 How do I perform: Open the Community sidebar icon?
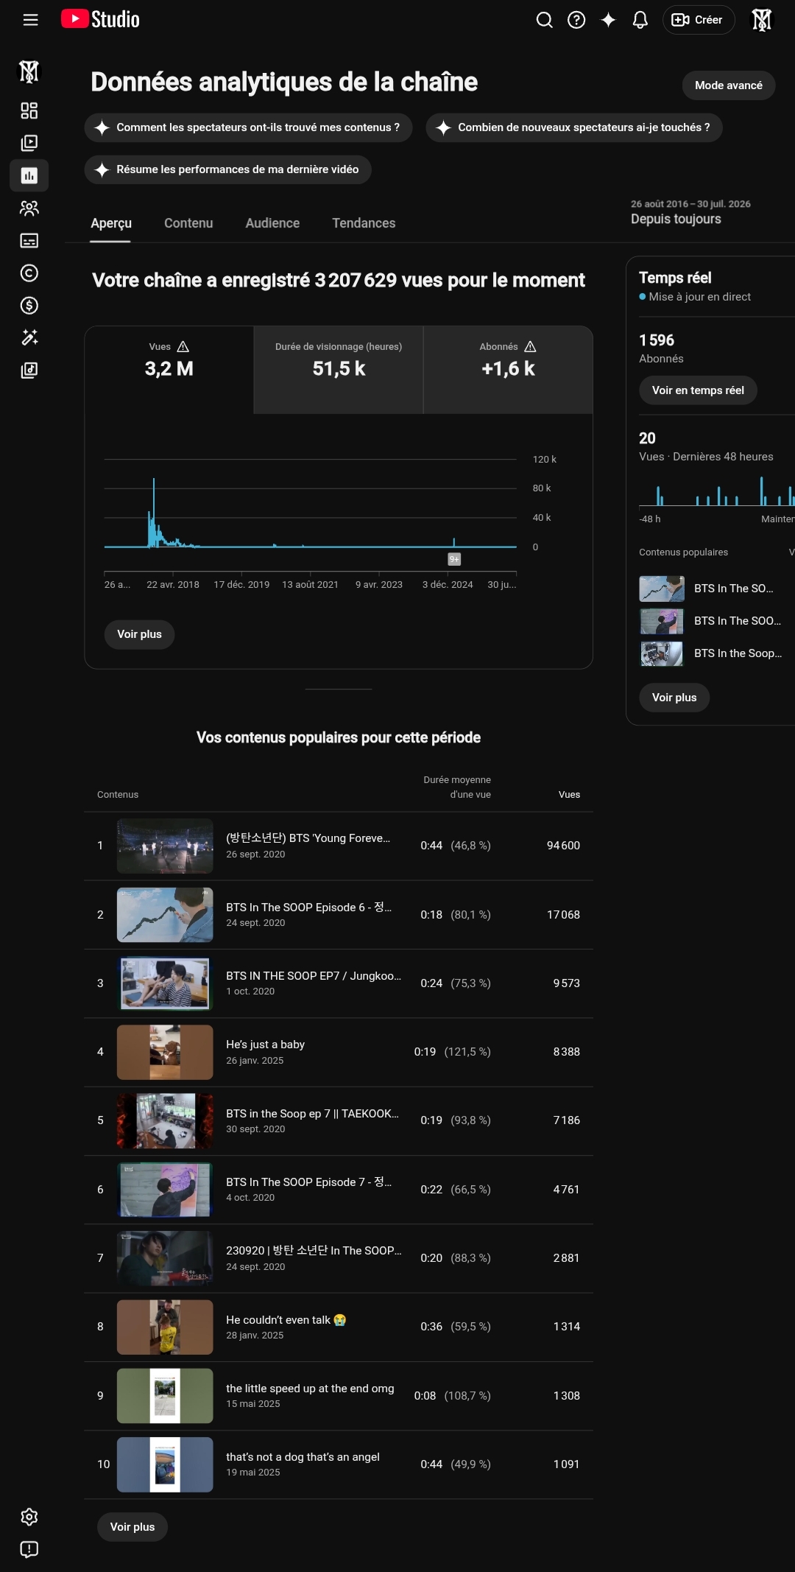point(29,208)
